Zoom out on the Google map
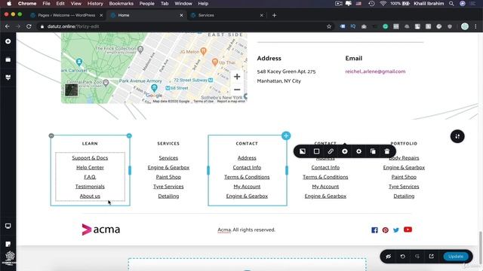The width and height of the screenshot is (483, 271). tap(237, 90)
